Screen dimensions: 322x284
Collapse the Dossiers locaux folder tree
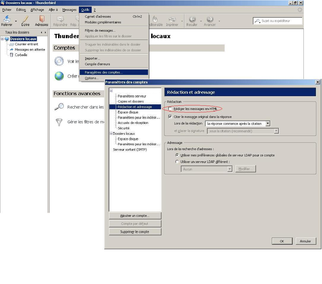point(2,39)
